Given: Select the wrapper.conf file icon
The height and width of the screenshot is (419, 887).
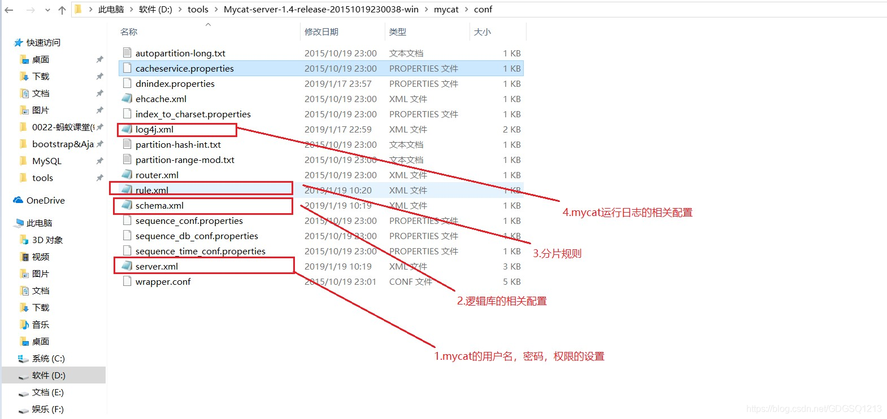Looking at the screenshot, I should pyautogui.click(x=127, y=281).
